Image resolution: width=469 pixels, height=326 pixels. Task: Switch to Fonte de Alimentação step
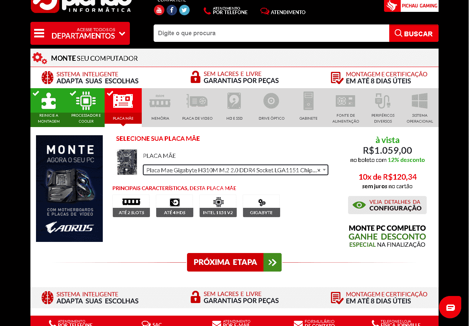346,107
